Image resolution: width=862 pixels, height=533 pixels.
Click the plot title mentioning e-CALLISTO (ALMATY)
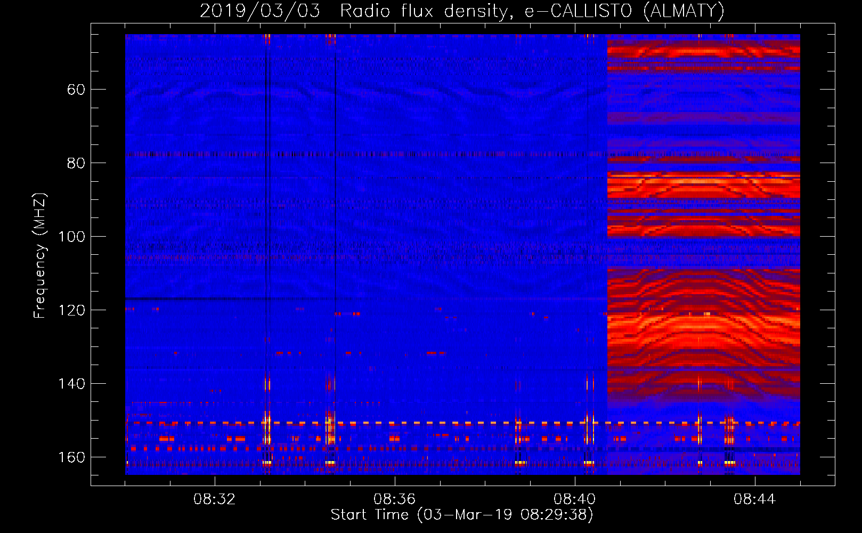coord(462,11)
